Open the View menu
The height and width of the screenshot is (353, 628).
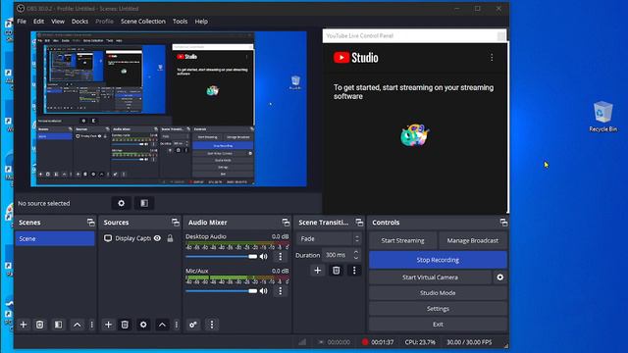click(x=58, y=22)
